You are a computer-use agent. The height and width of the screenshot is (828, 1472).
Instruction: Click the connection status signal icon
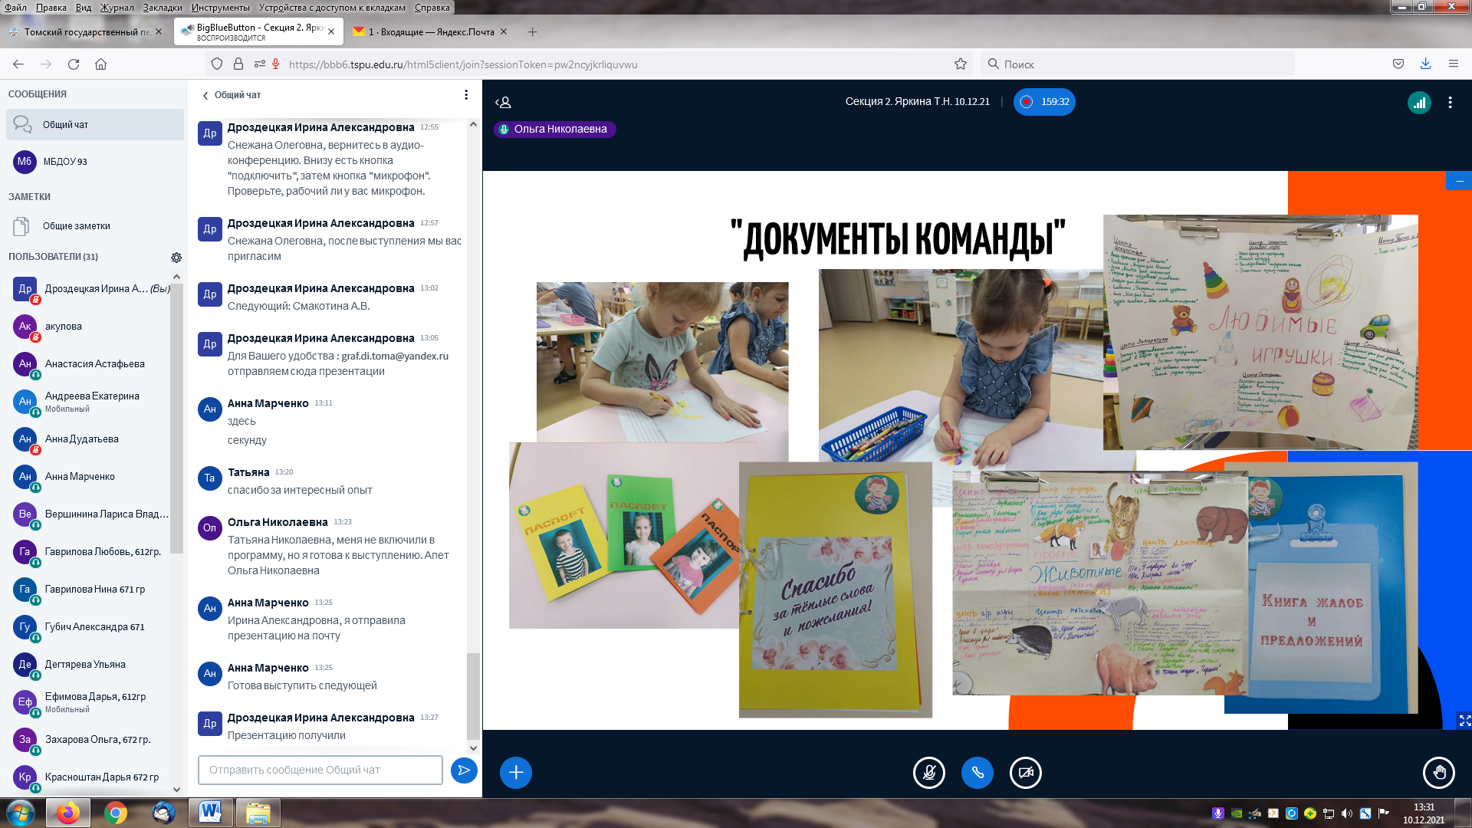[1419, 102]
